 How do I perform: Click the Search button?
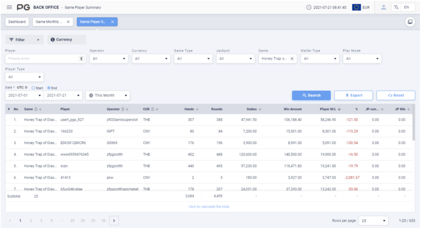click(311, 95)
